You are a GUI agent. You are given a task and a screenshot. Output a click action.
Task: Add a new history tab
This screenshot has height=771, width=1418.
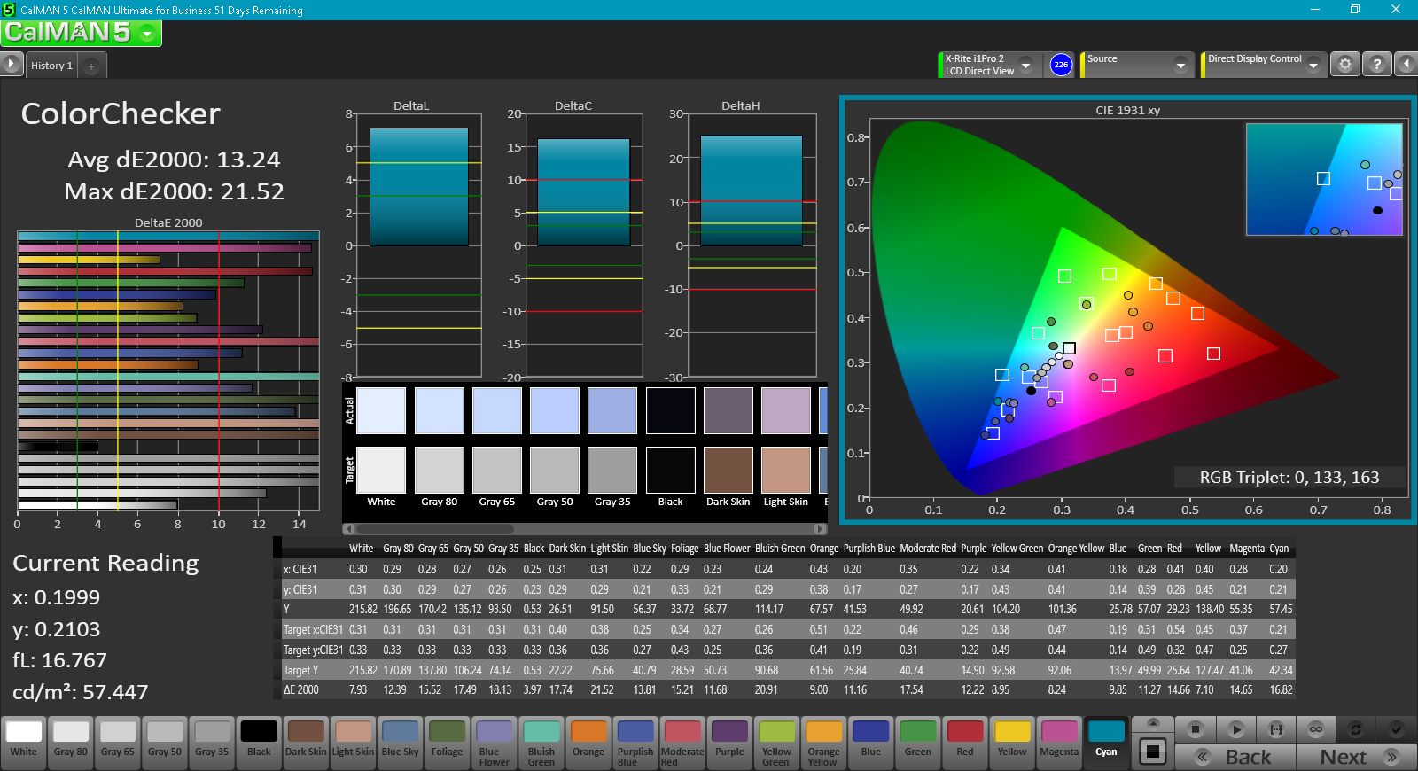pyautogui.click(x=91, y=66)
